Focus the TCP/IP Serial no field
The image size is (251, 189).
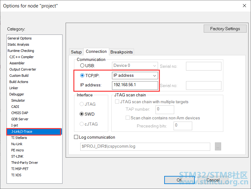pyautogui.click(x=204, y=85)
